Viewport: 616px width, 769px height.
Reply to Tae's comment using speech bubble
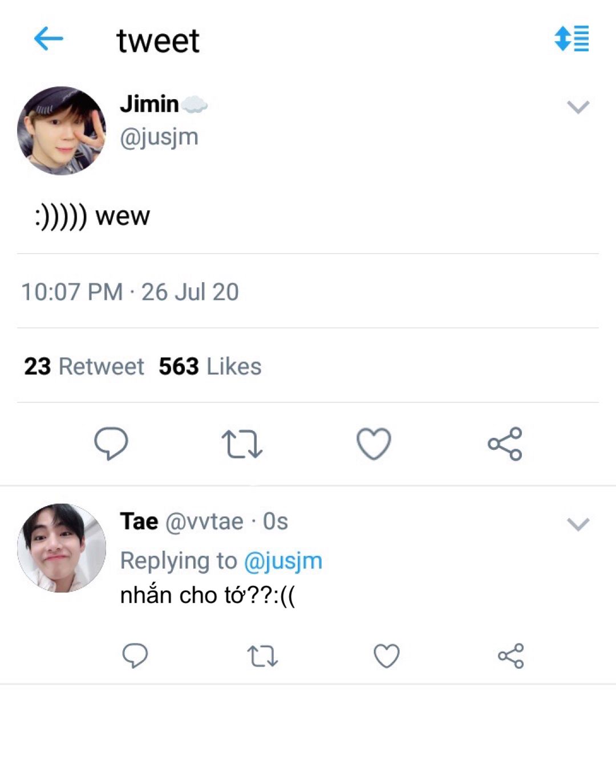pyautogui.click(x=135, y=656)
